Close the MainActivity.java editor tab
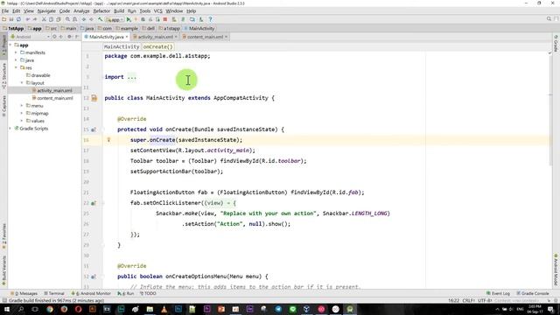 [127, 37]
